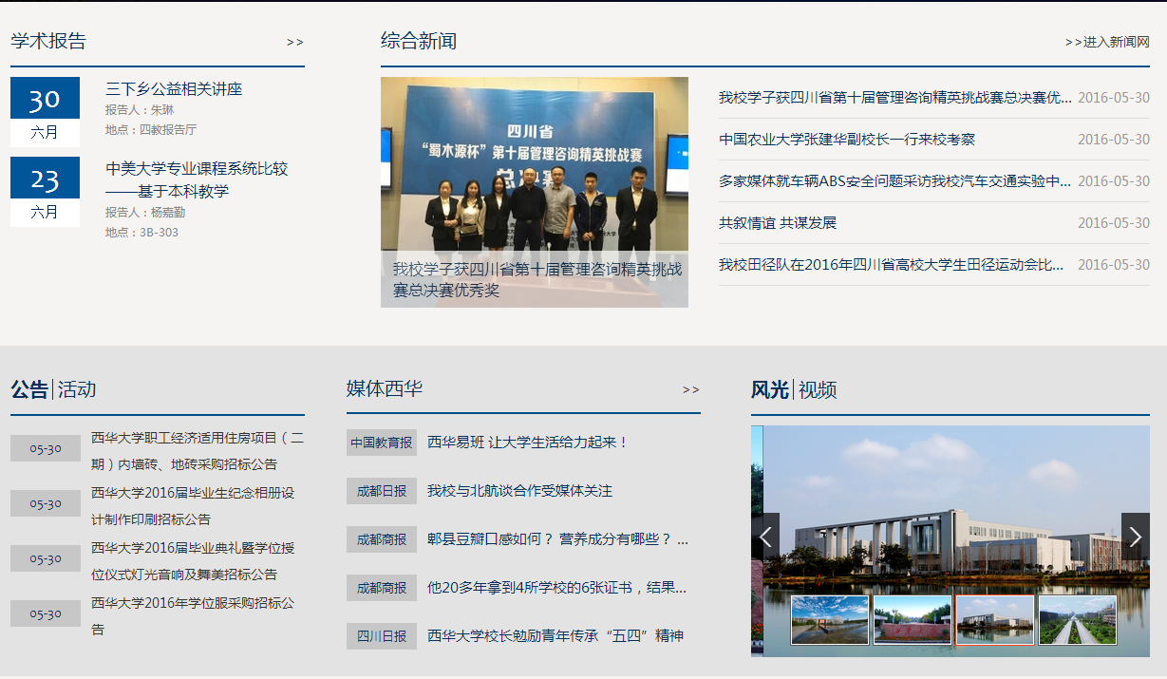Screen dimensions: 1167x679
Task: Switch to the 视频 tab
Action: tap(818, 389)
